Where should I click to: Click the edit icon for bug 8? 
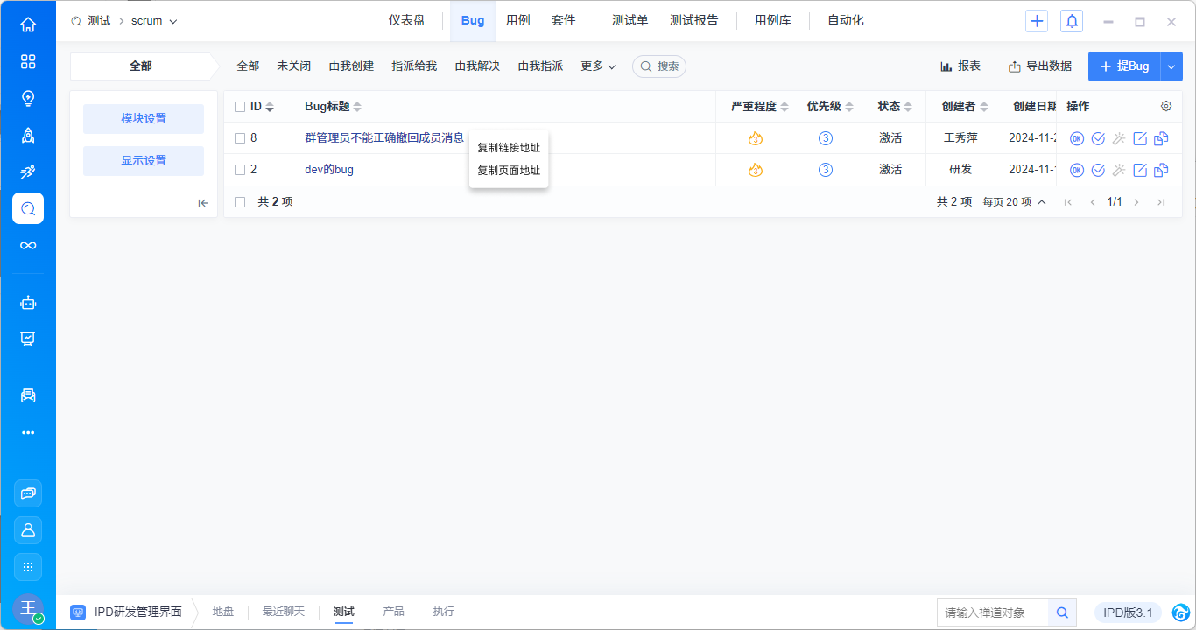tap(1140, 138)
